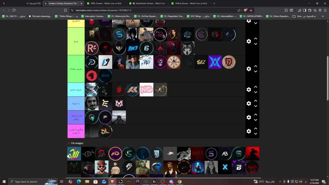
Task: Move the pink bottom tier row down
Action: (255, 134)
